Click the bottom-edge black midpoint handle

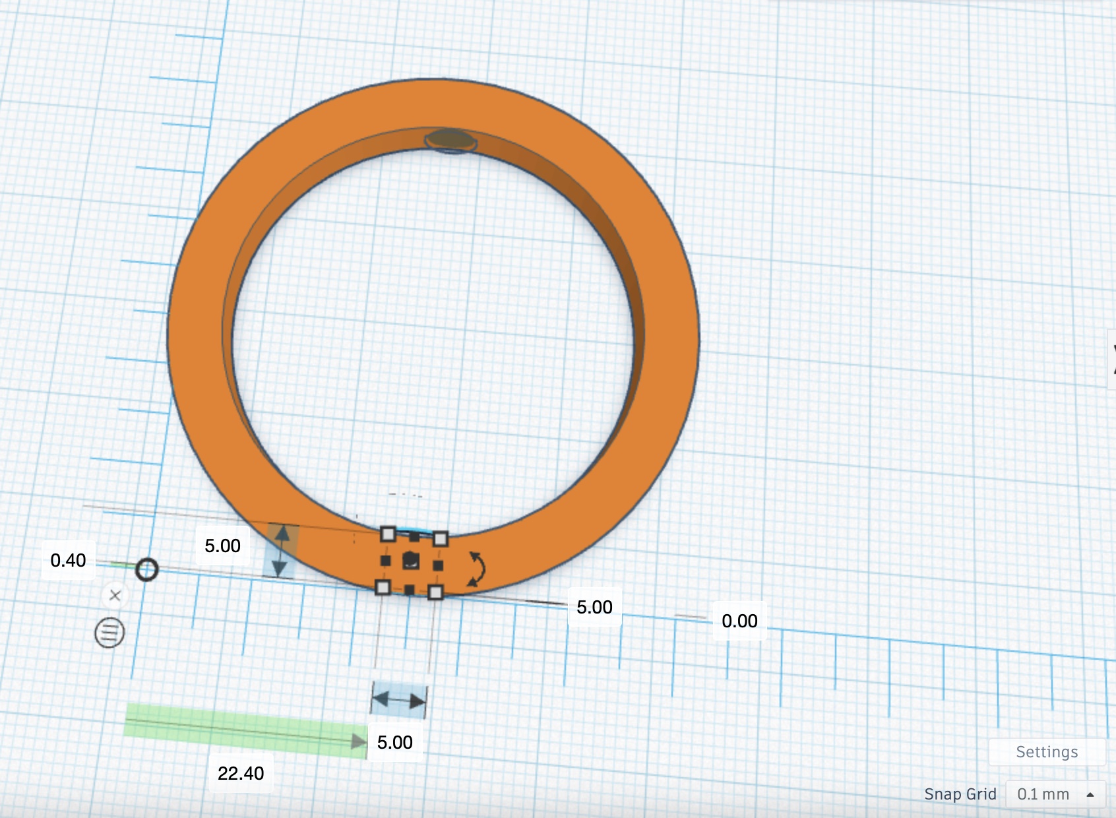coord(409,590)
